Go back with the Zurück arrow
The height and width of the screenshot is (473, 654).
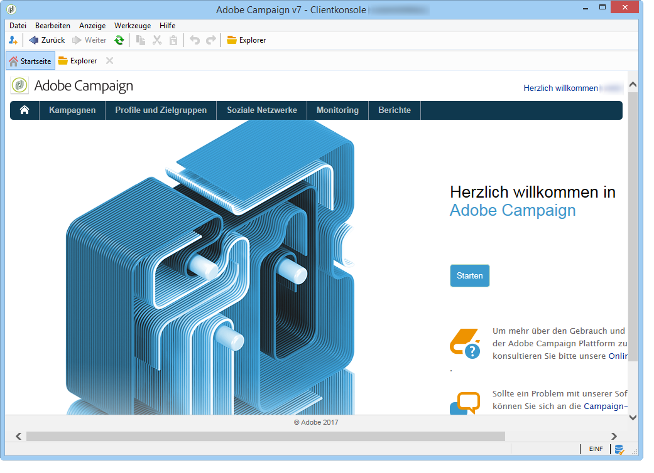click(x=46, y=40)
